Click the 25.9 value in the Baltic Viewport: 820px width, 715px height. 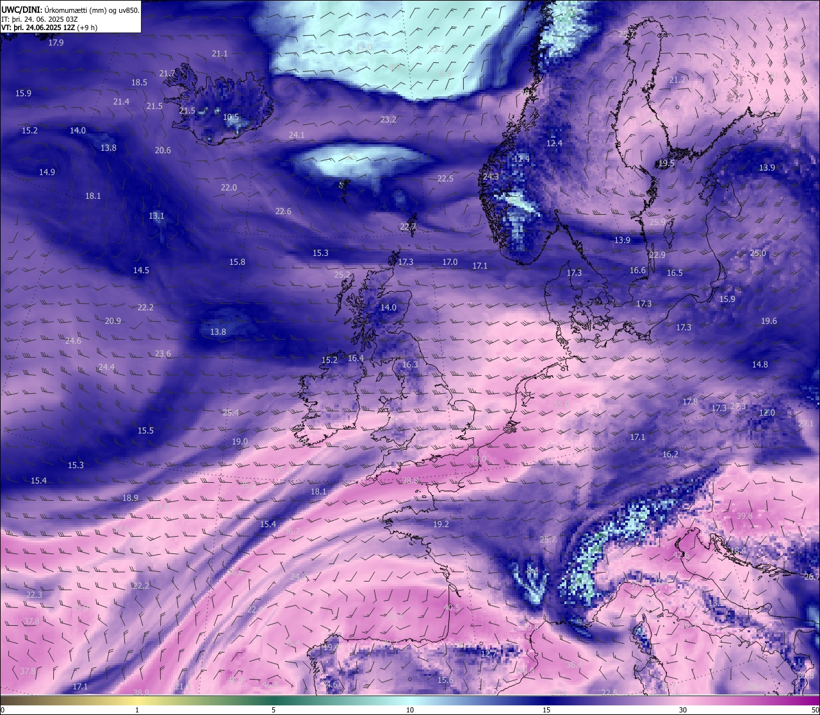pyautogui.click(x=657, y=222)
